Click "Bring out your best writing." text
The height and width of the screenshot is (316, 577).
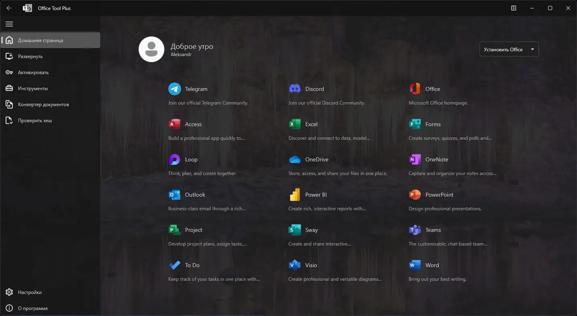coord(438,279)
